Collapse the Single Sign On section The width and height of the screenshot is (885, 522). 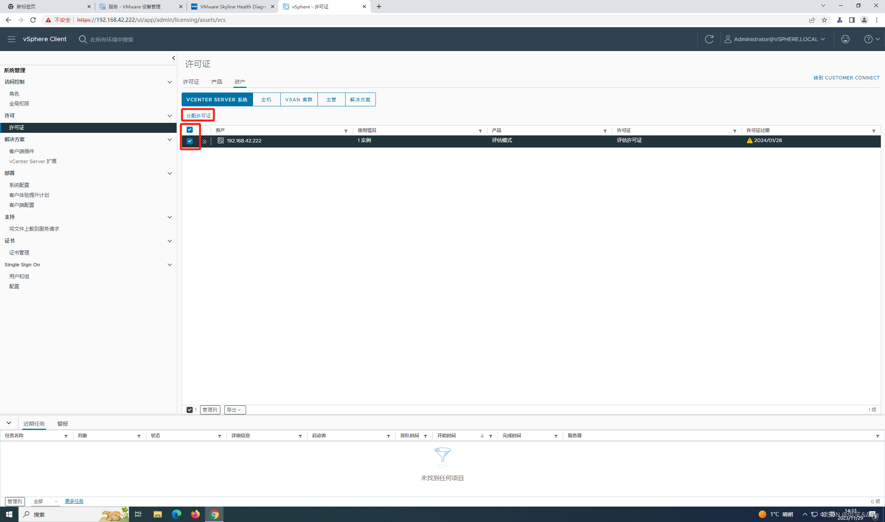pos(170,264)
